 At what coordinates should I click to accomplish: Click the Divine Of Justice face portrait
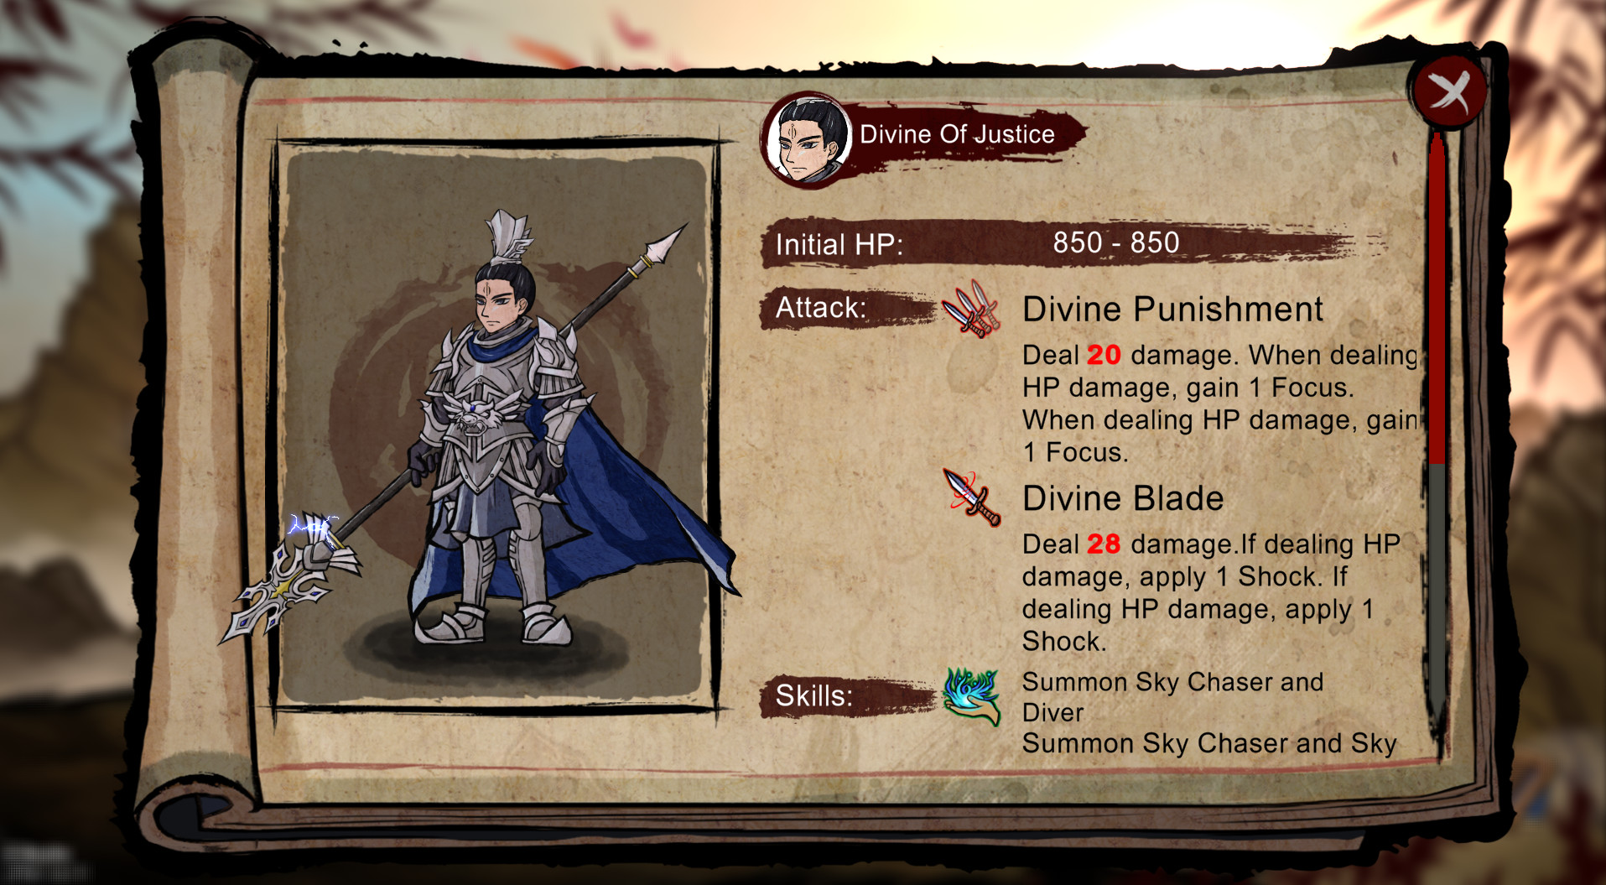pyautogui.click(x=807, y=140)
